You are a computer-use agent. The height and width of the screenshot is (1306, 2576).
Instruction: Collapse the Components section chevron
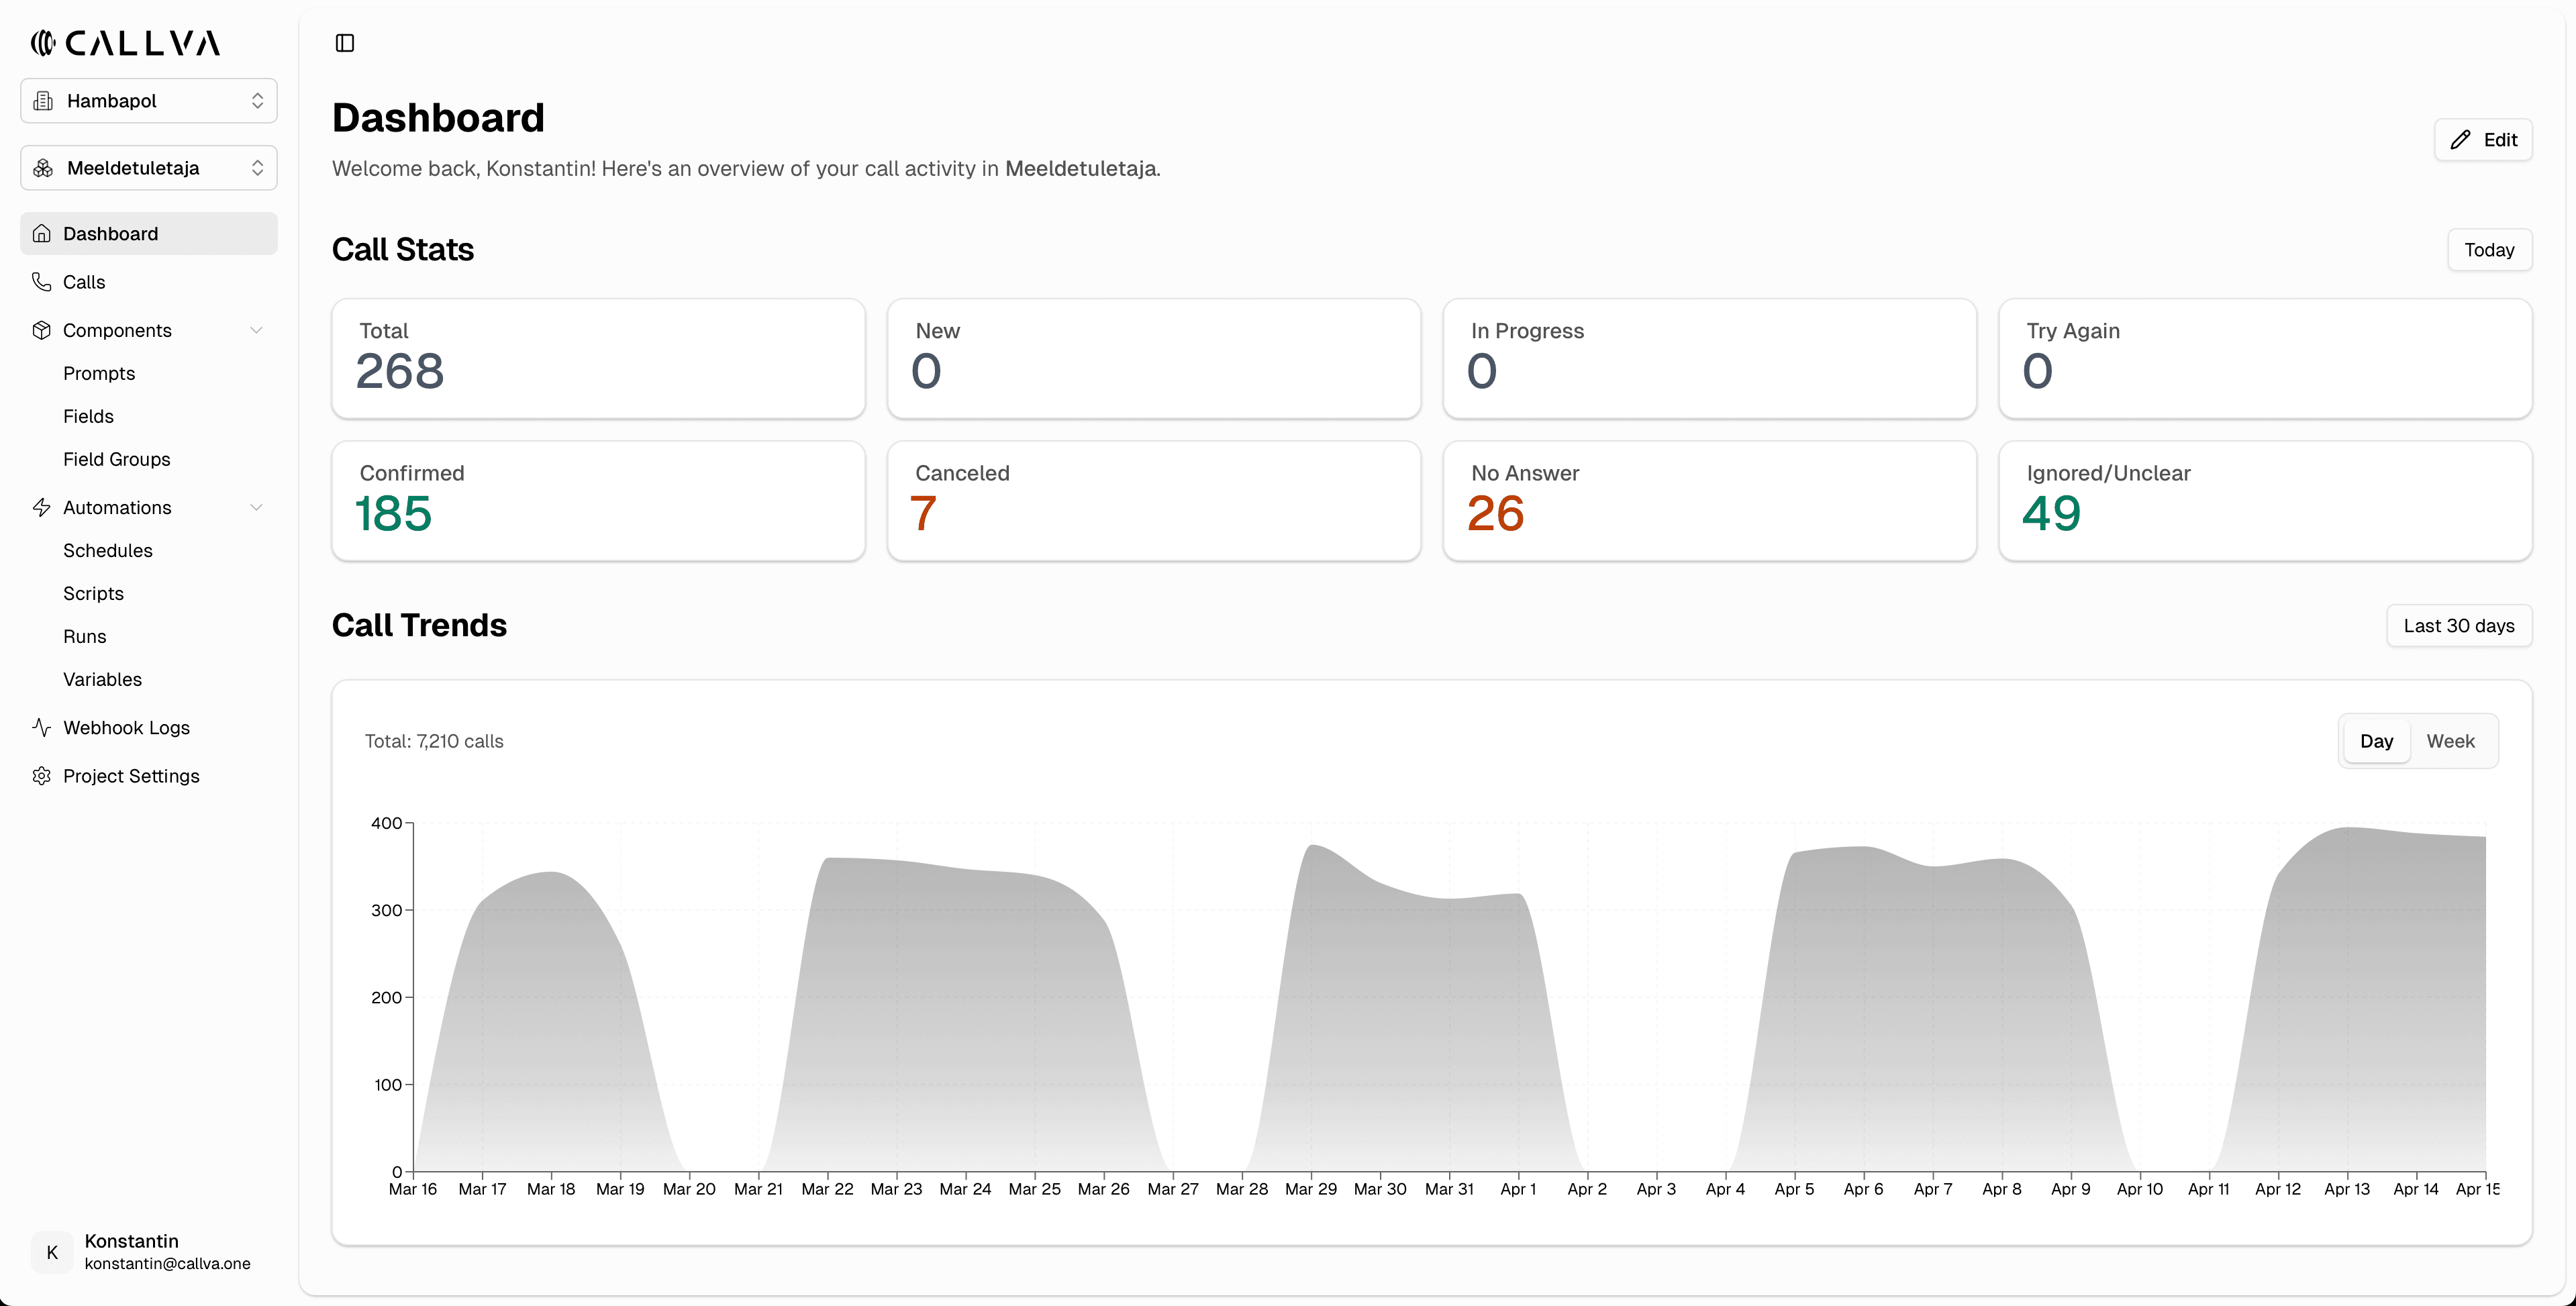click(x=256, y=330)
